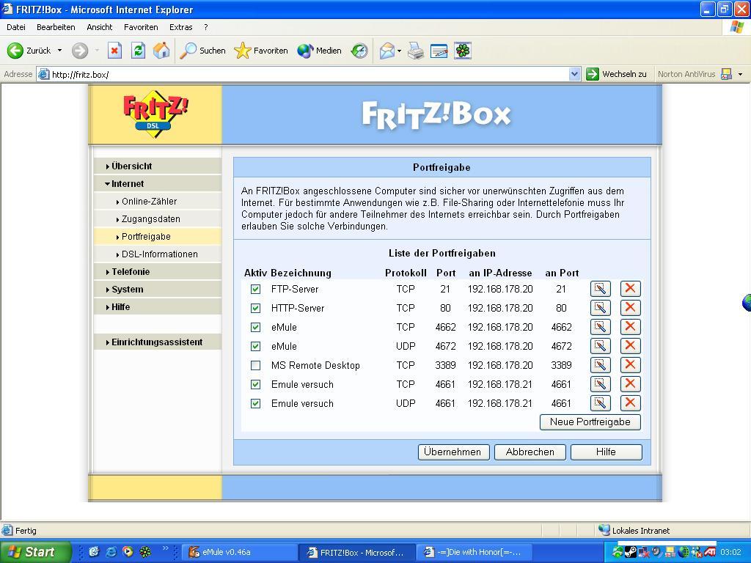Open the address bar dropdown arrow
Screen dimensions: 751x563
coord(574,74)
